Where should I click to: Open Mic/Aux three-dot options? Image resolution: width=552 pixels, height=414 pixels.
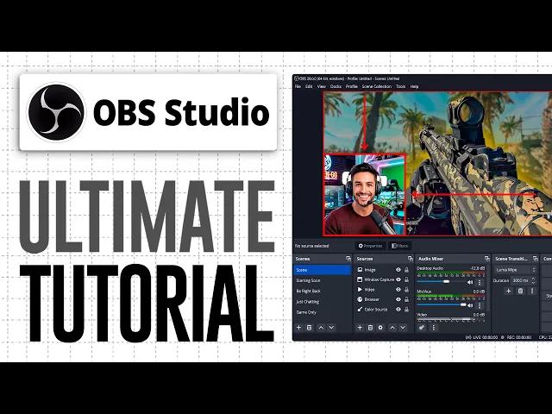point(480,305)
